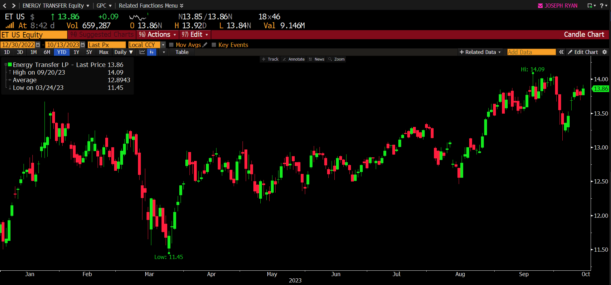Click the signal bars icon beside At
The height and width of the screenshot is (285, 611).
click(x=10, y=25)
